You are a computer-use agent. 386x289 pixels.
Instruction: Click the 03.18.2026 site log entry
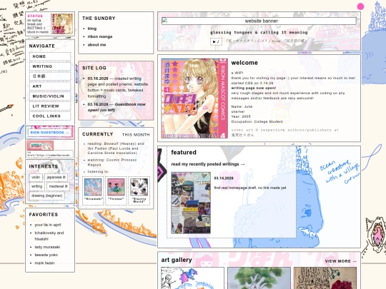click(118, 87)
